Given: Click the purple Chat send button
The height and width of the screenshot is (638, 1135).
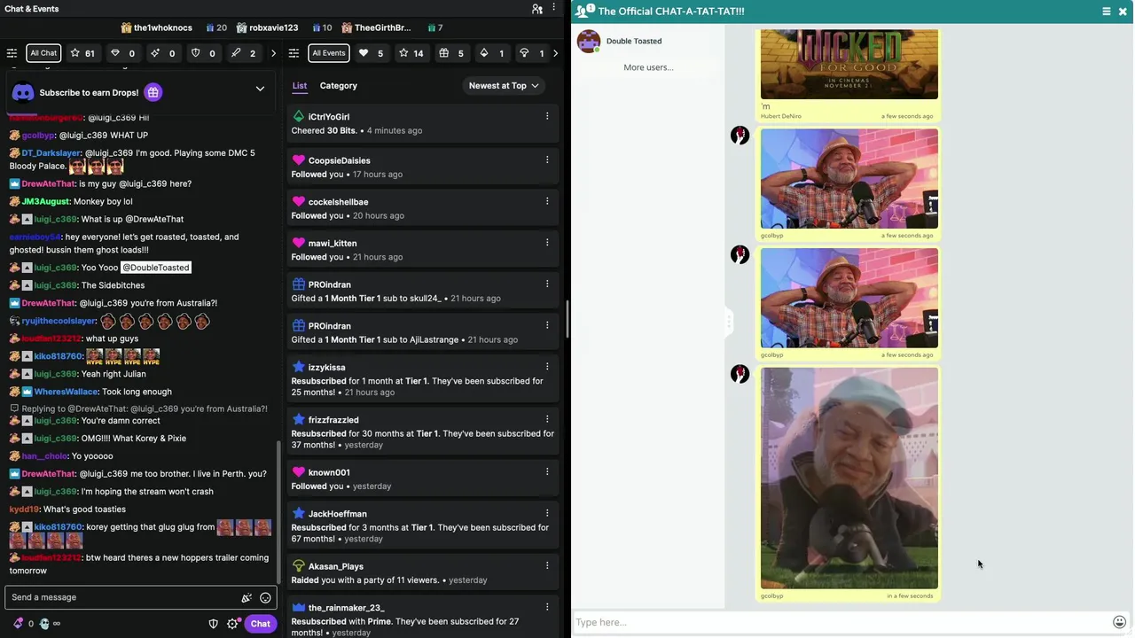Looking at the screenshot, I should coord(260,624).
